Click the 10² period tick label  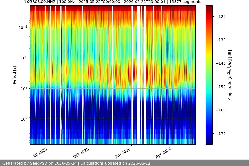[24, 119]
